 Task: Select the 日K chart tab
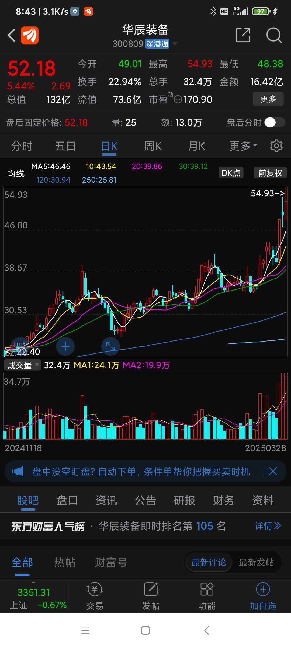click(x=109, y=146)
